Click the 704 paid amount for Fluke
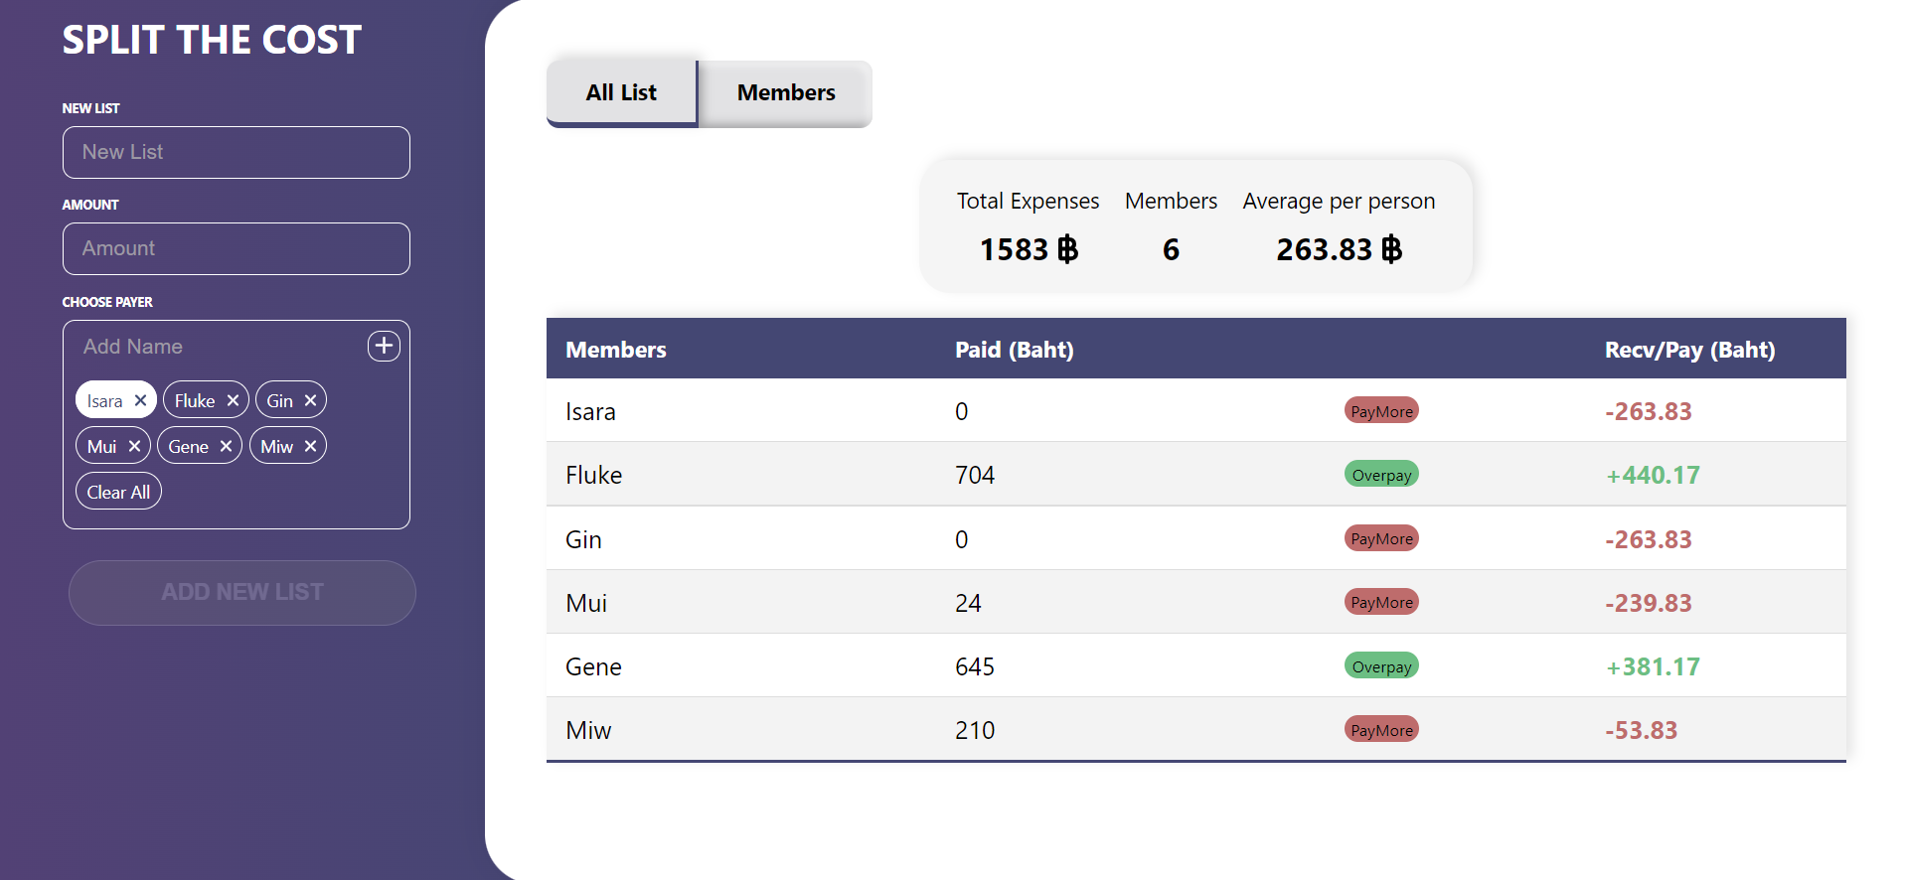 [975, 475]
